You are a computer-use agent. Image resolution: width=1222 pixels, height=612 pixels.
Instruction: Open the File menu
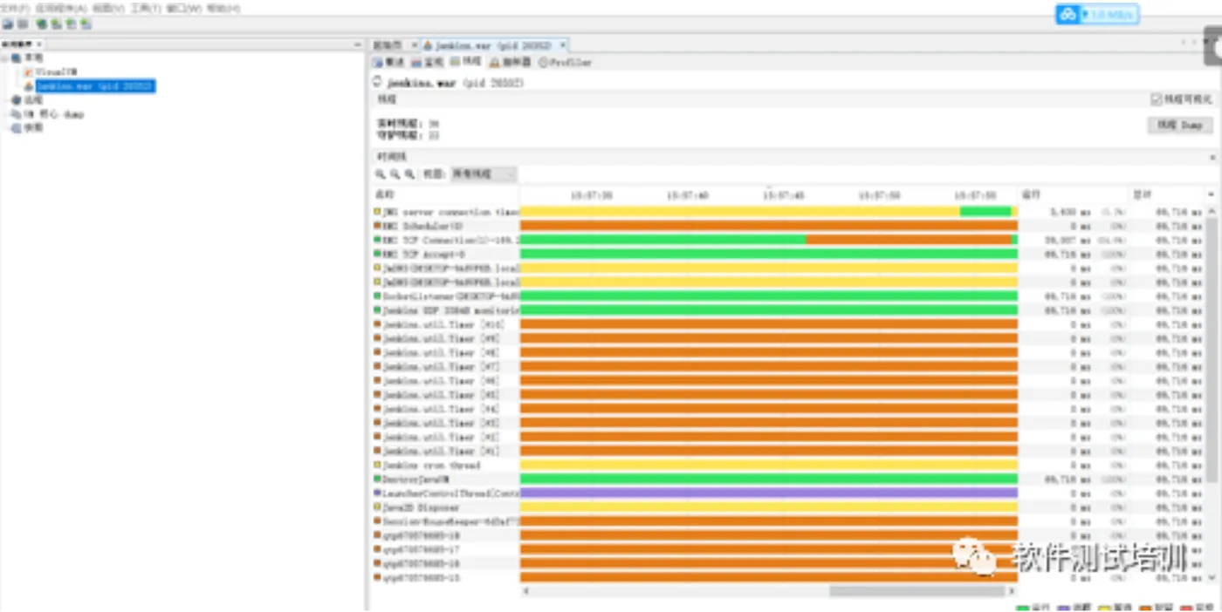coord(15,8)
